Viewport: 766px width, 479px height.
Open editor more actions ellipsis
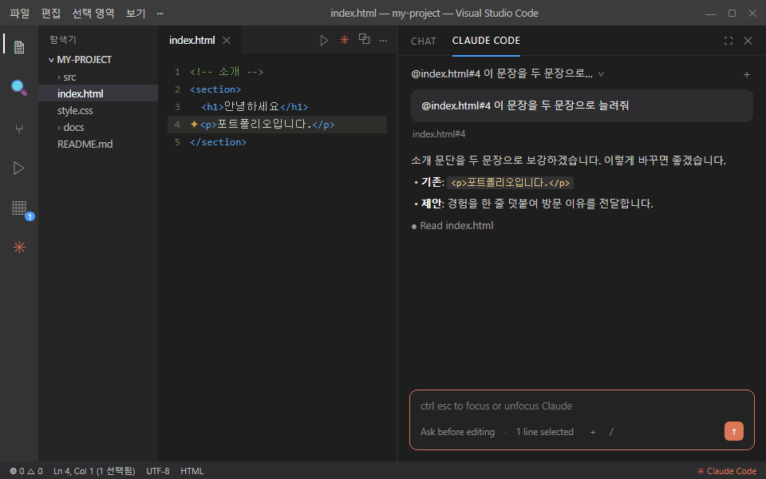click(383, 41)
